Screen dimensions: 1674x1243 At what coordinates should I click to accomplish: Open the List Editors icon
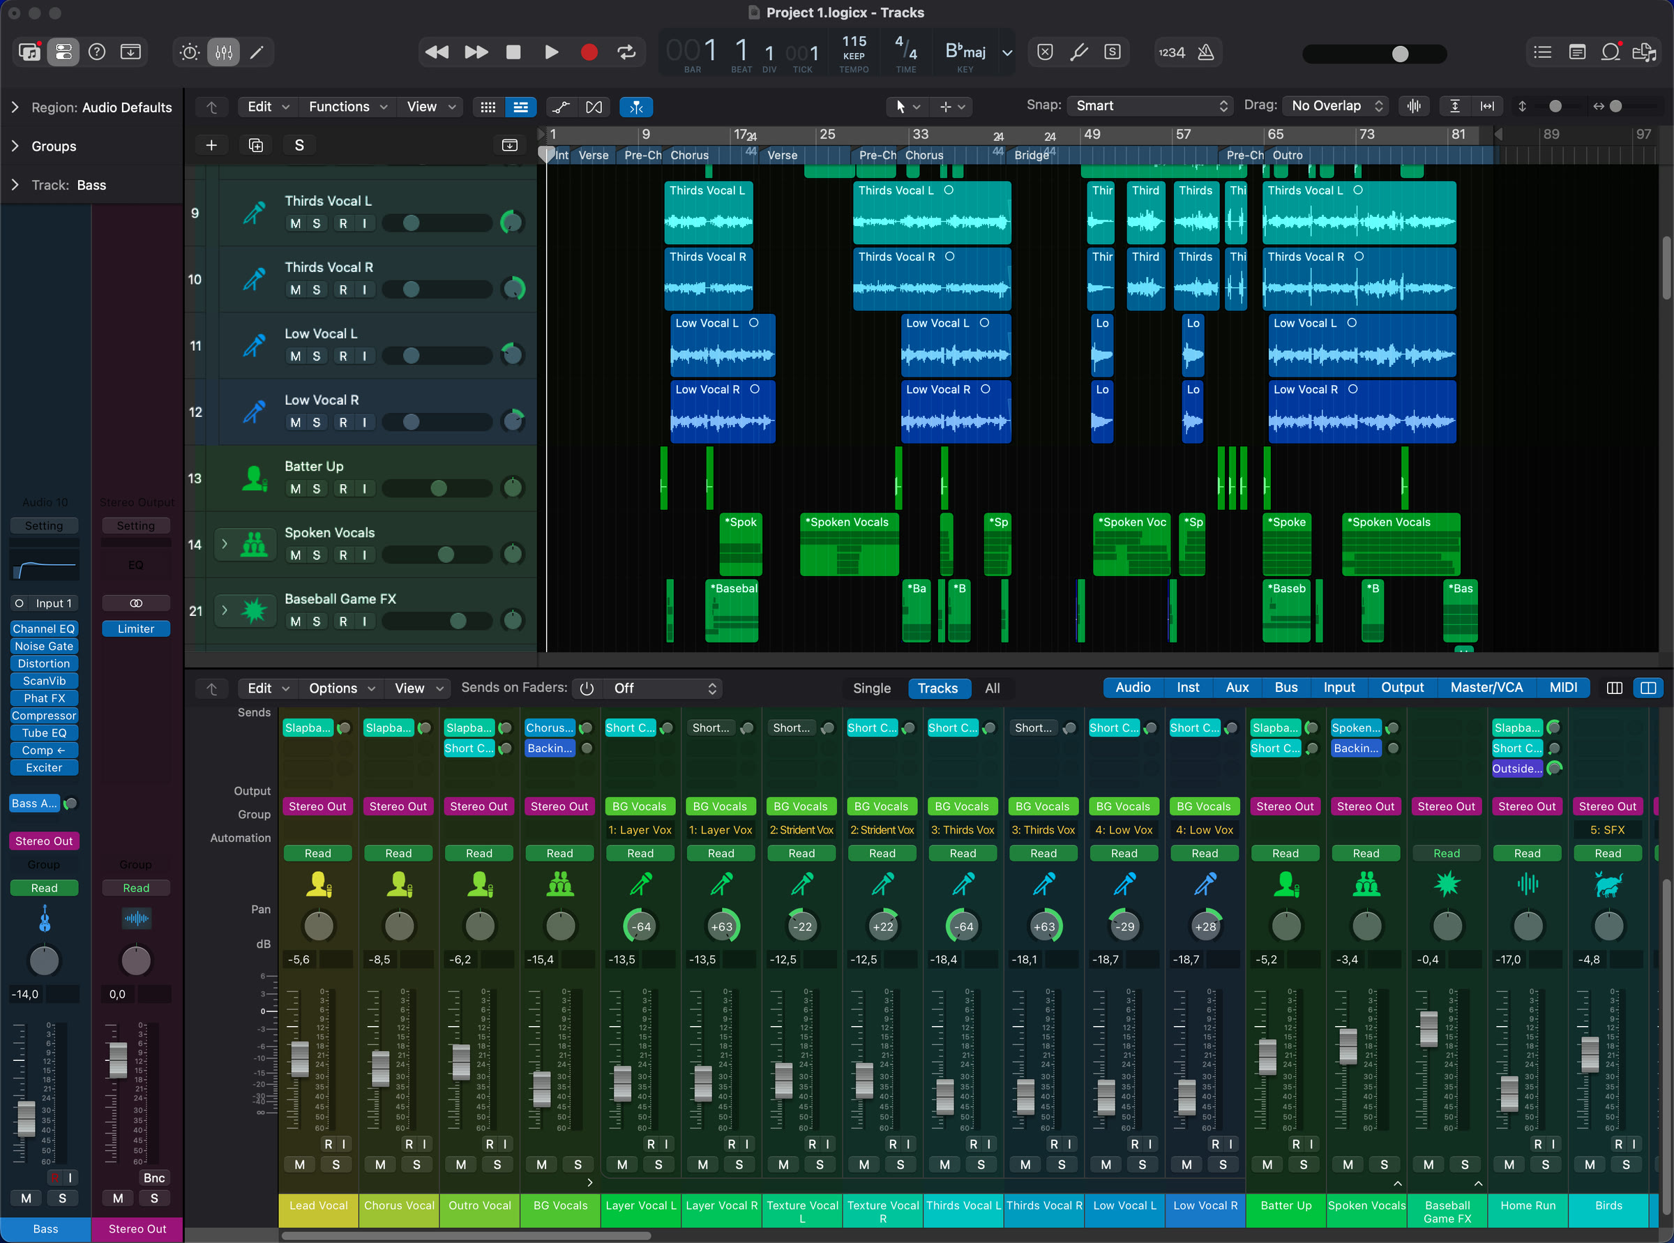[x=1542, y=52]
